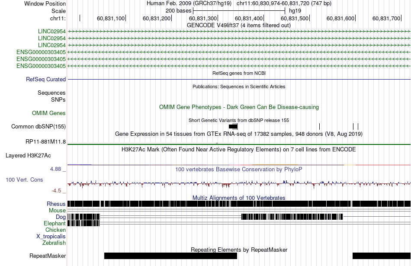Click coordinate label 60,831,700 on ruler

tap(386, 18)
